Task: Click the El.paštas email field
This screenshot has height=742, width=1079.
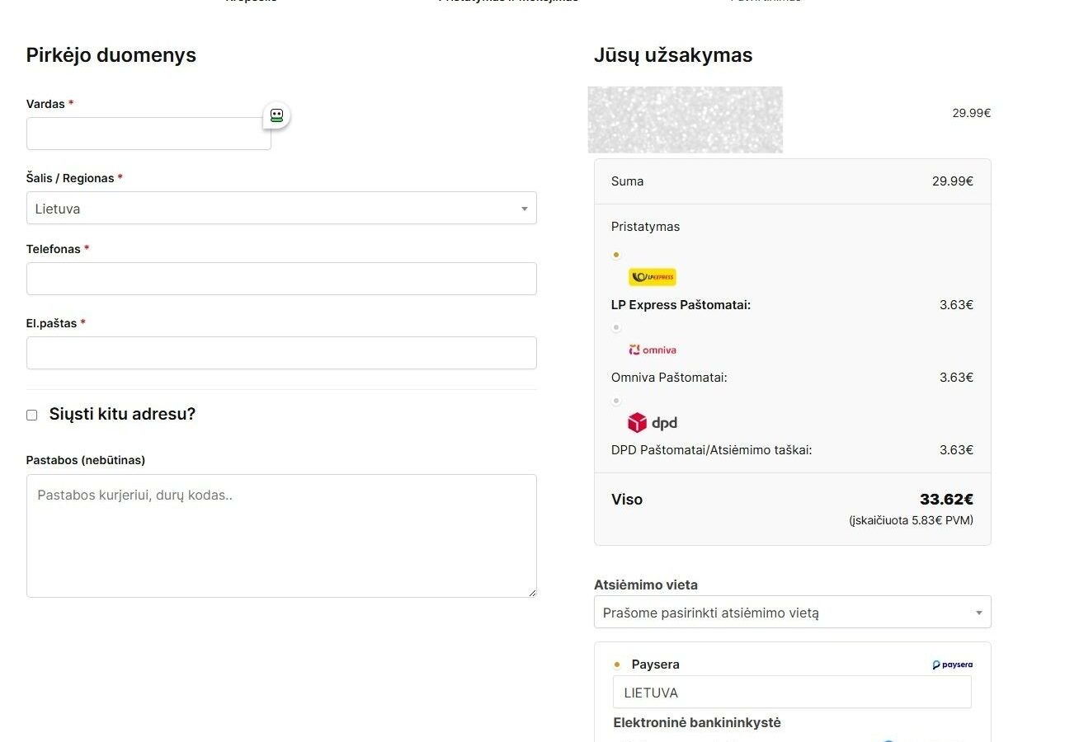Action: coord(280,353)
